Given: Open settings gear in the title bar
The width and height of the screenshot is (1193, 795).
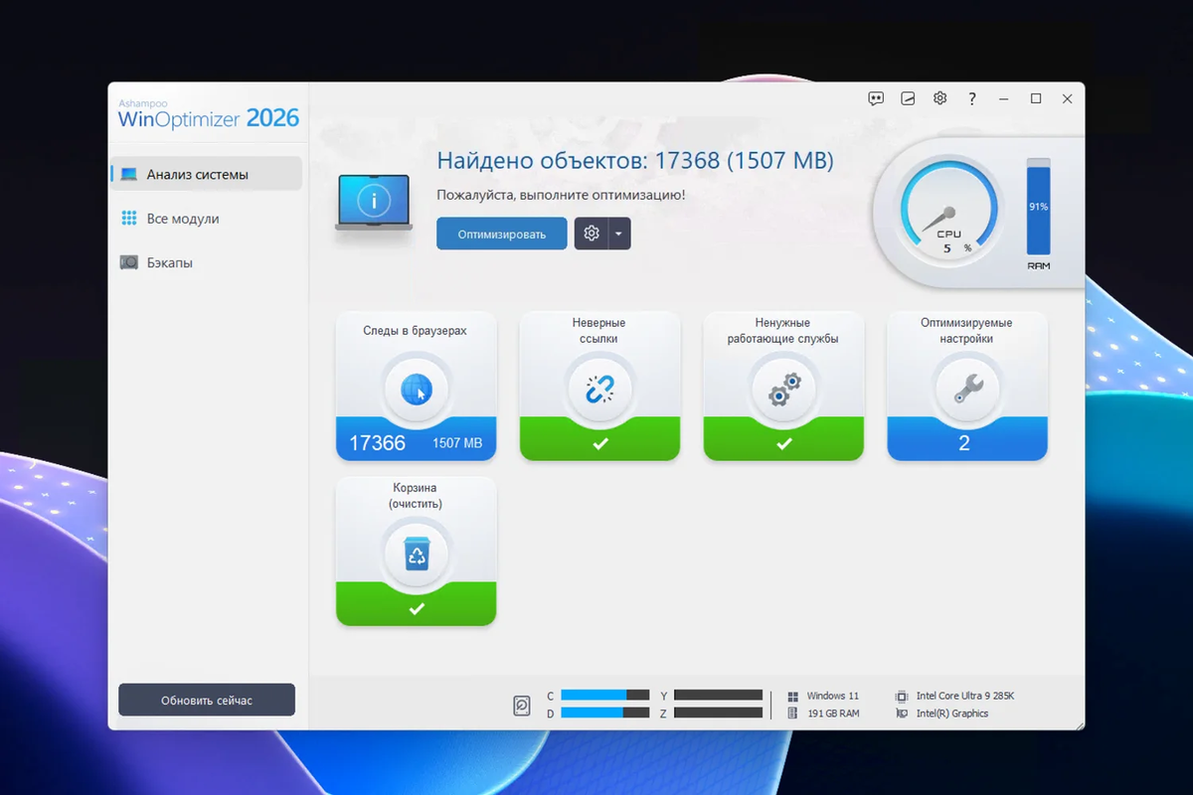Looking at the screenshot, I should [939, 98].
